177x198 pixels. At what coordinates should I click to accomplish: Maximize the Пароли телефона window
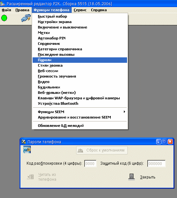tap(165, 142)
